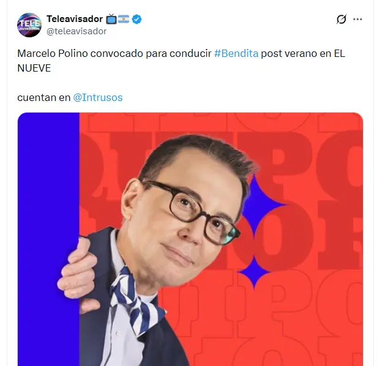Image resolution: width=377 pixels, height=366 pixels.
Task: Click the word NUEVE in tweet
Action: (34, 69)
